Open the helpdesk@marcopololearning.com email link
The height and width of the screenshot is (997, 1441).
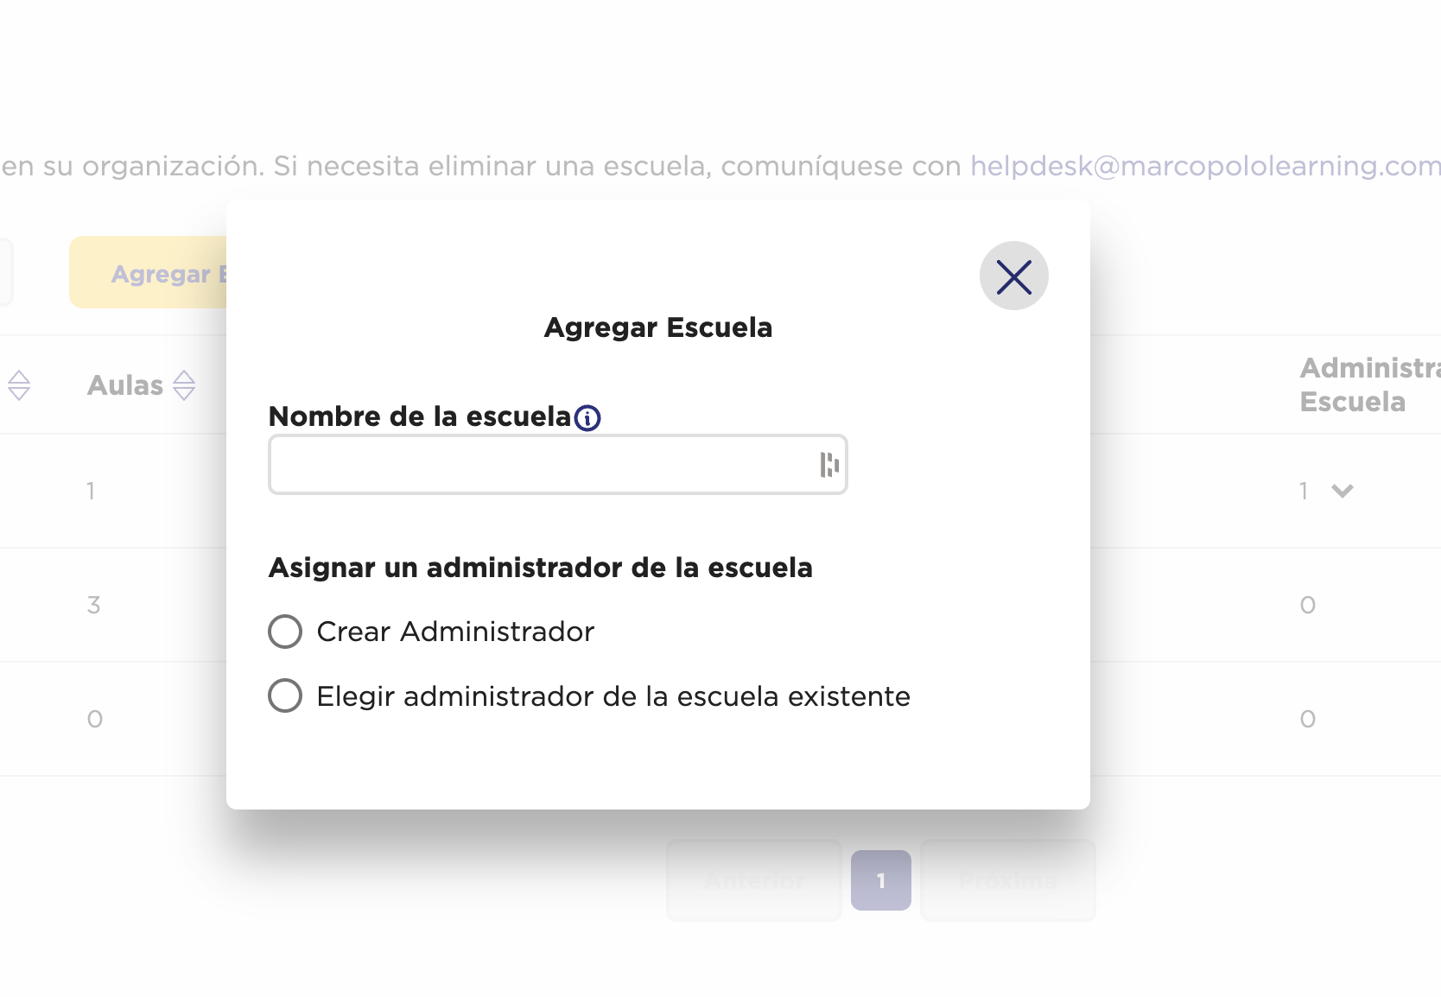point(1205,166)
